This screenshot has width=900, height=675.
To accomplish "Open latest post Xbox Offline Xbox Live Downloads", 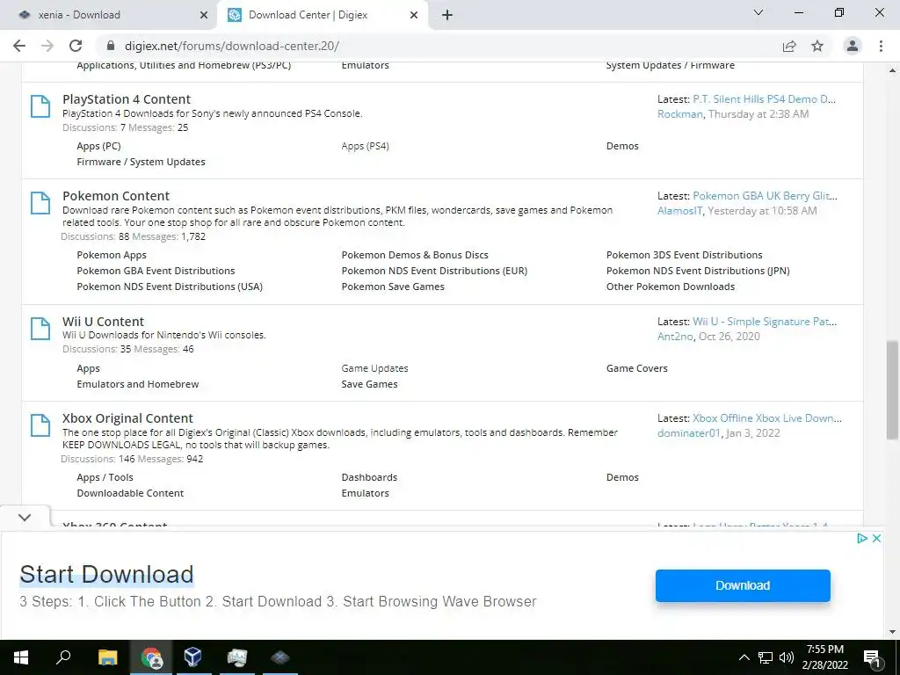I will pos(766,418).
